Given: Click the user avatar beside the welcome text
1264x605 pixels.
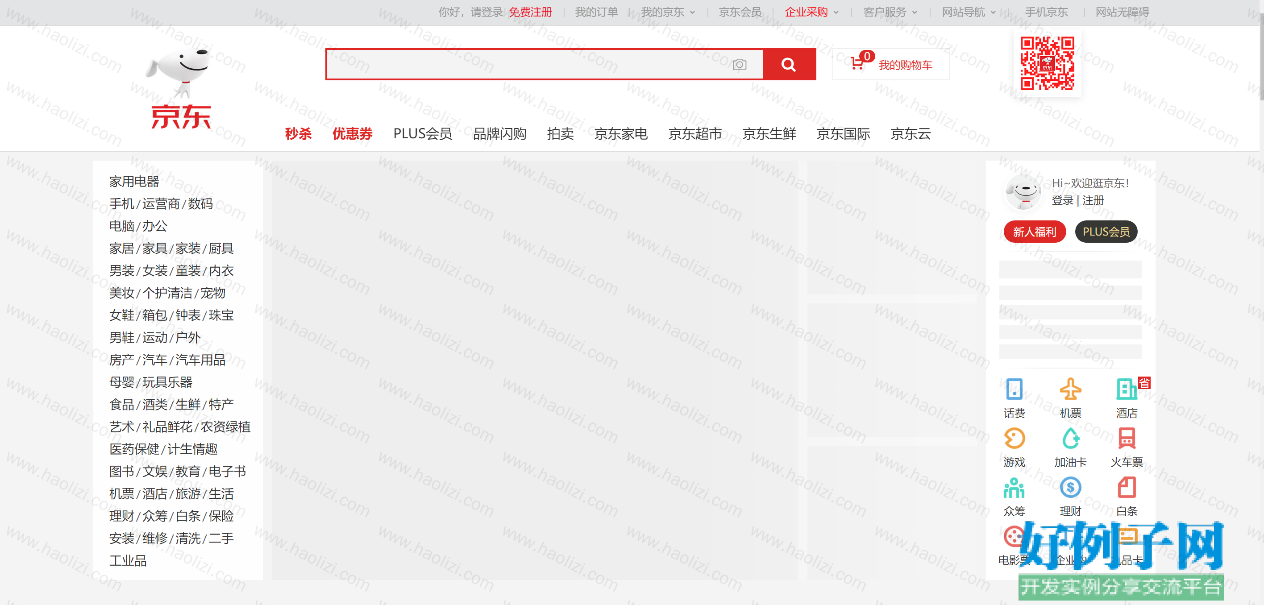Looking at the screenshot, I should (x=1023, y=192).
